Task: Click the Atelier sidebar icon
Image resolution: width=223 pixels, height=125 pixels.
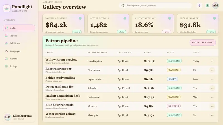Action: [6, 28]
